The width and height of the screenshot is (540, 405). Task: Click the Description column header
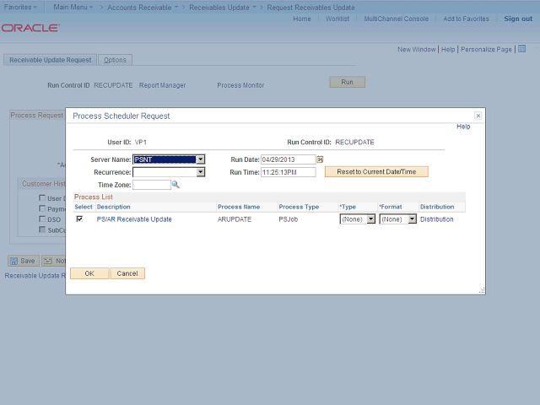click(x=114, y=207)
